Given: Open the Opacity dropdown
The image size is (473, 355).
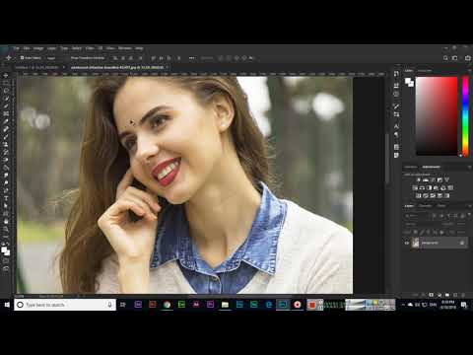Looking at the screenshot, I should tap(462, 224).
